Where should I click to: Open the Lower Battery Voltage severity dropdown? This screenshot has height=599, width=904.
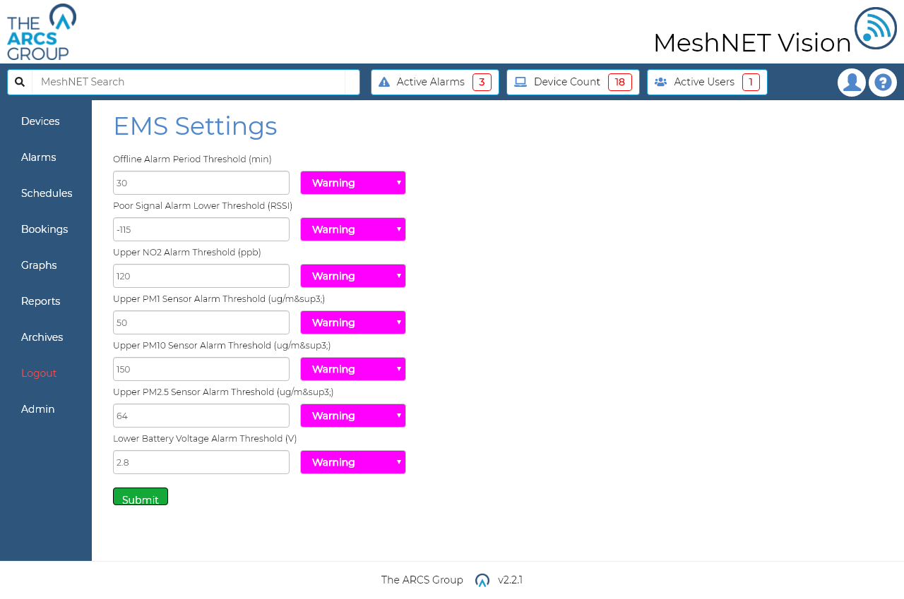coord(352,462)
